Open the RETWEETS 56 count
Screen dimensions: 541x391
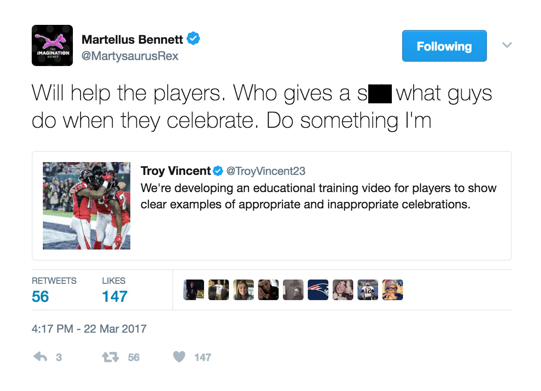pyautogui.click(x=54, y=290)
